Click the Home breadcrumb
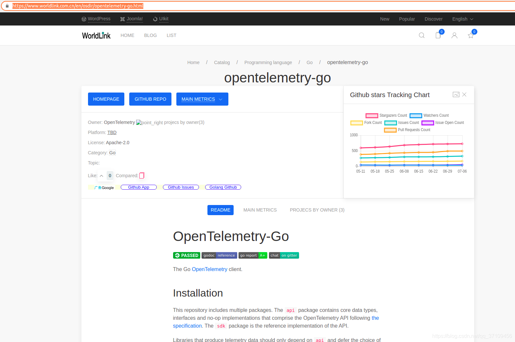Image resolution: width=515 pixels, height=342 pixels. [193, 62]
